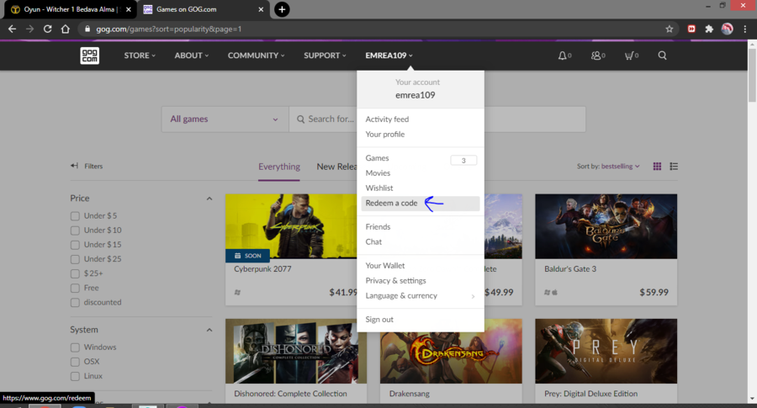Screen dimensions: 757x408
Task: Open the All games dropdown
Action: pyautogui.click(x=224, y=119)
